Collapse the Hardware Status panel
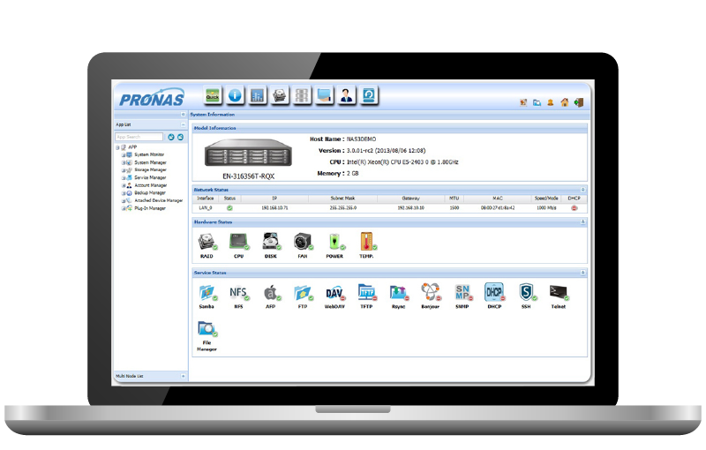Image resolution: width=706 pixels, height=450 pixels. 582,222
